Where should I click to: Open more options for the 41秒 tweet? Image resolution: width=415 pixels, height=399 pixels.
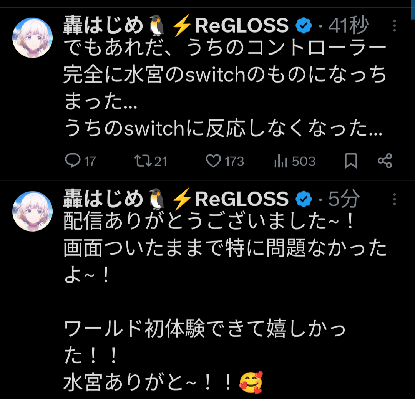coord(394,26)
